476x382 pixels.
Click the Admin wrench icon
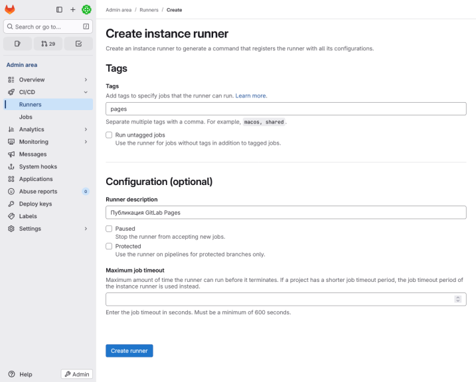68,374
